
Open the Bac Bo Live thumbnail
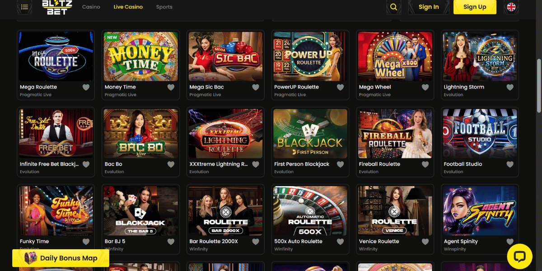[x=141, y=134]
